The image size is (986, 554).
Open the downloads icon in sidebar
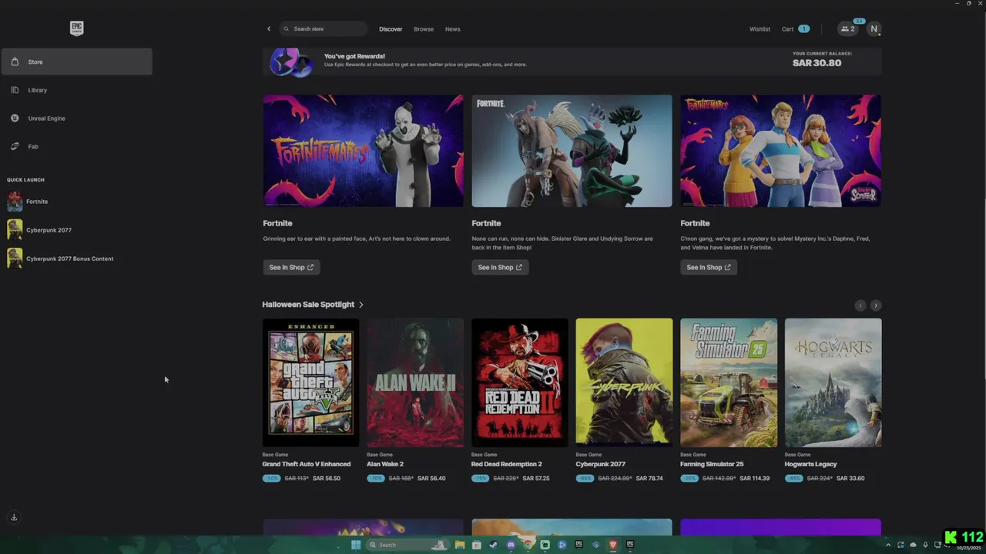[x=14, y=517]
